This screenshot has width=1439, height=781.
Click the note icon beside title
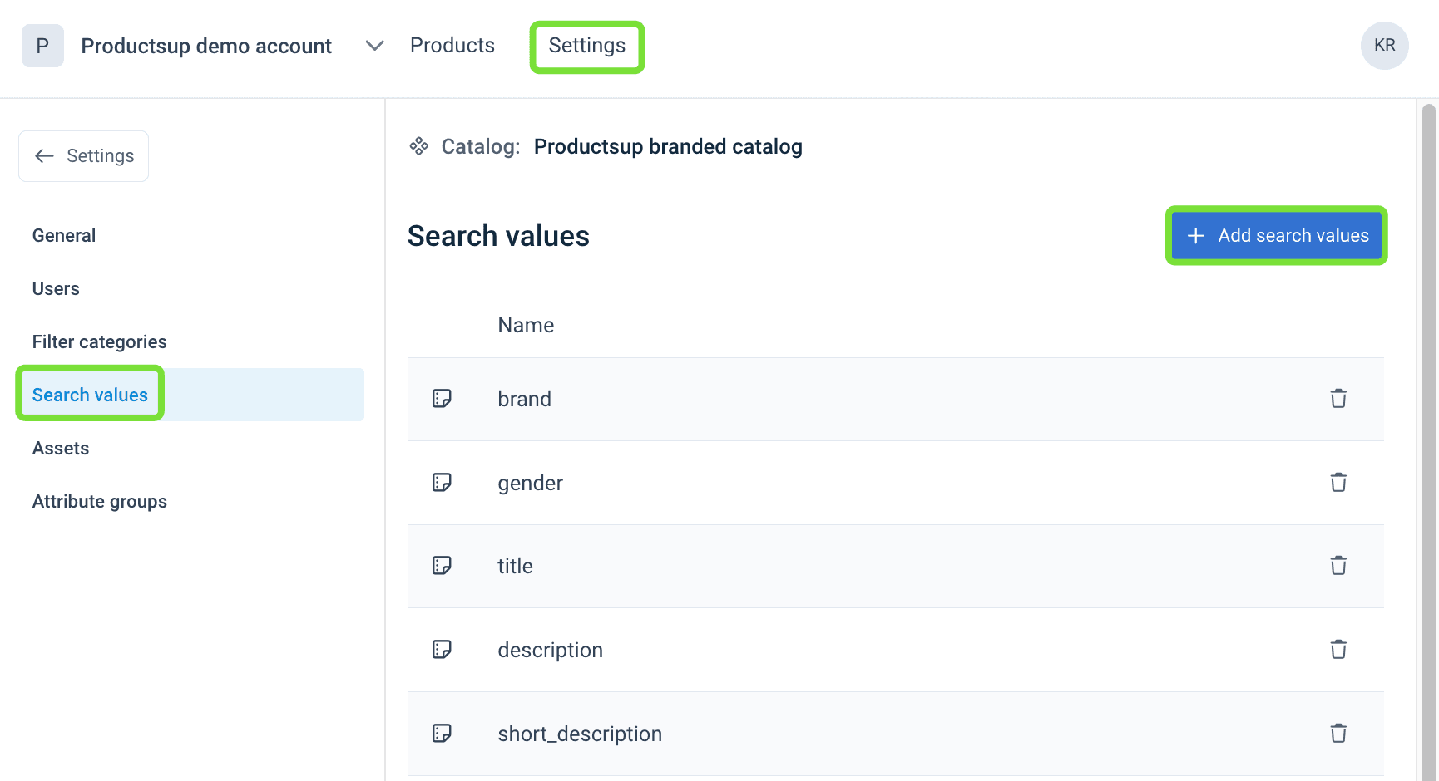click(x=442, y=566)
